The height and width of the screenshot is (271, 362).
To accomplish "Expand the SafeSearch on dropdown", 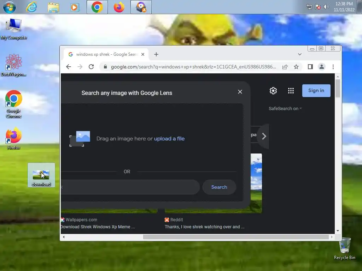I will 285,109.
